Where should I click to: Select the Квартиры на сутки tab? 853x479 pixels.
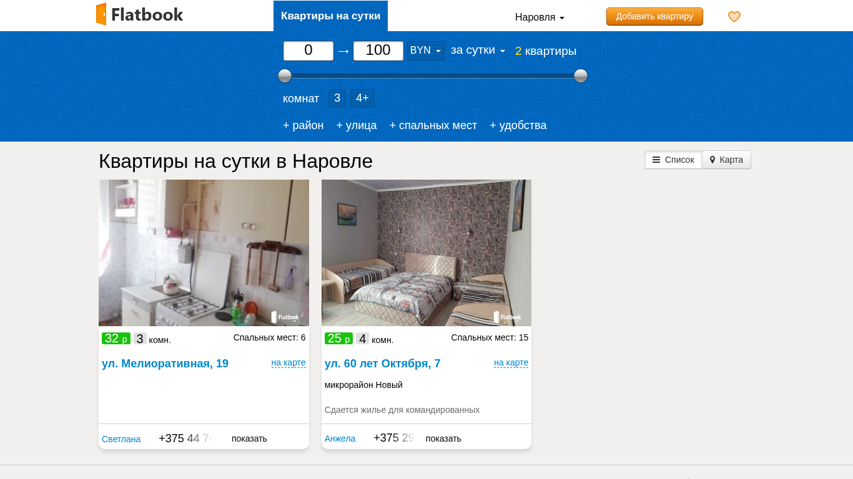click(x=330, y=16)
